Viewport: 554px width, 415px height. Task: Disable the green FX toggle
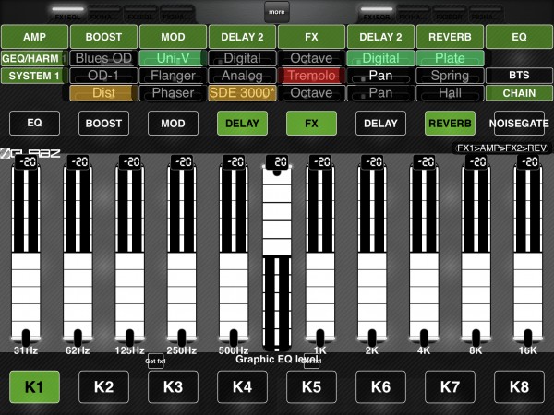312,124
